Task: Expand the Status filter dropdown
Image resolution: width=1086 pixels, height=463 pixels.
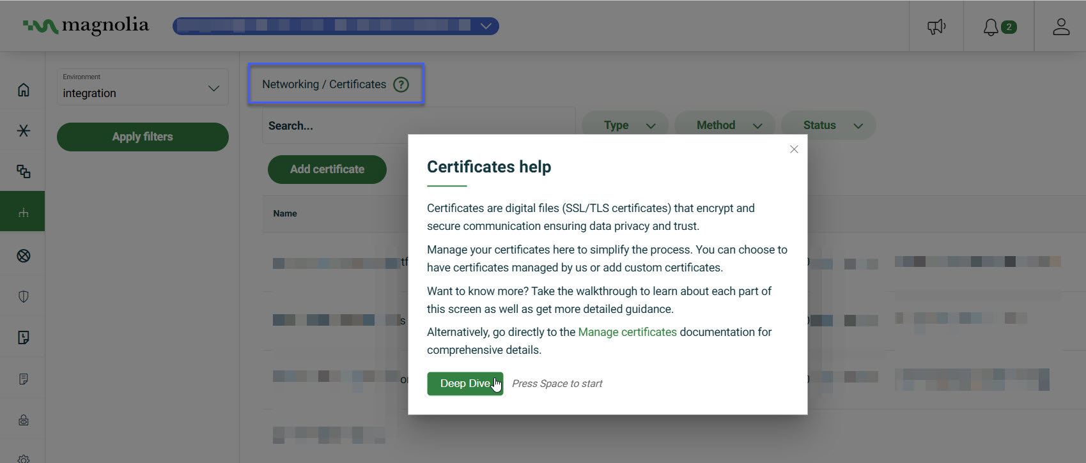Action: click(828, 125)
